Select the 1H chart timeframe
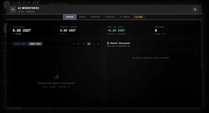 tap(89, 44)
